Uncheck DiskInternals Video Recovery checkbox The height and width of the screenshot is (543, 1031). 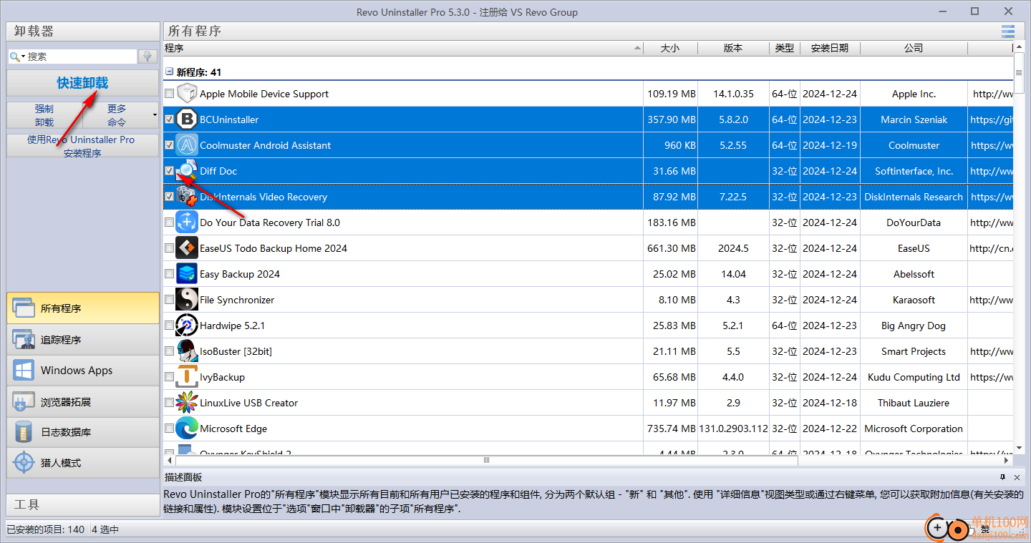pyautogui.click(x=169, y=197)
